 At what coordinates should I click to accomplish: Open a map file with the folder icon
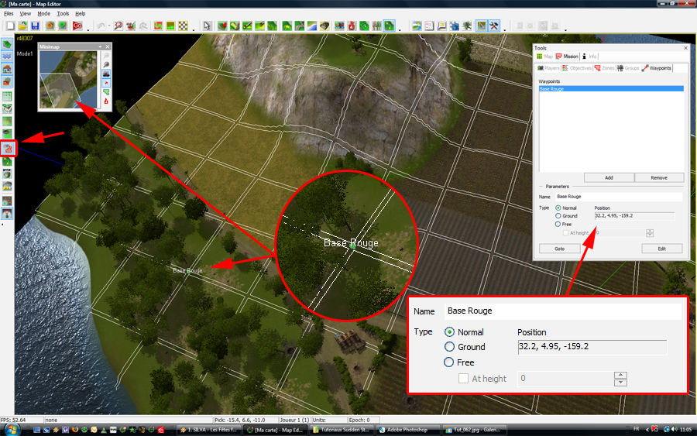(x=22, y=26)
